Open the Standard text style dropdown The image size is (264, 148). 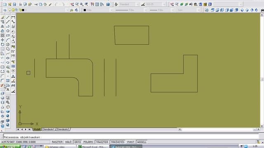[137, 5]
